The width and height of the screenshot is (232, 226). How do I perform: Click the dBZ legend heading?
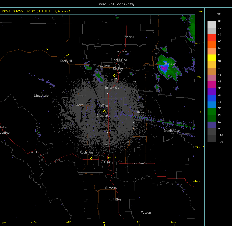pyautogui.click(x=218, y=14)
